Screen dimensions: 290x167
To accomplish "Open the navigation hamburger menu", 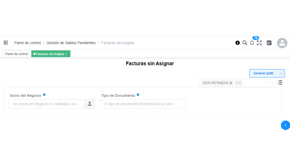I will (x=5, y=43).
